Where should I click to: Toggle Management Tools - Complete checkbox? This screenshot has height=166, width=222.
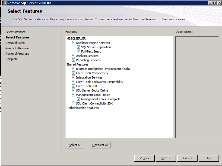pos(78,99)
